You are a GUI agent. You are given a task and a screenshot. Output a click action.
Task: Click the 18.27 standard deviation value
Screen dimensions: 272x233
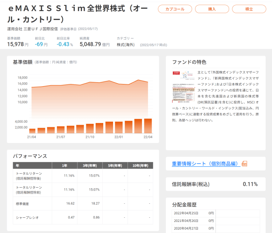point(95,203)
